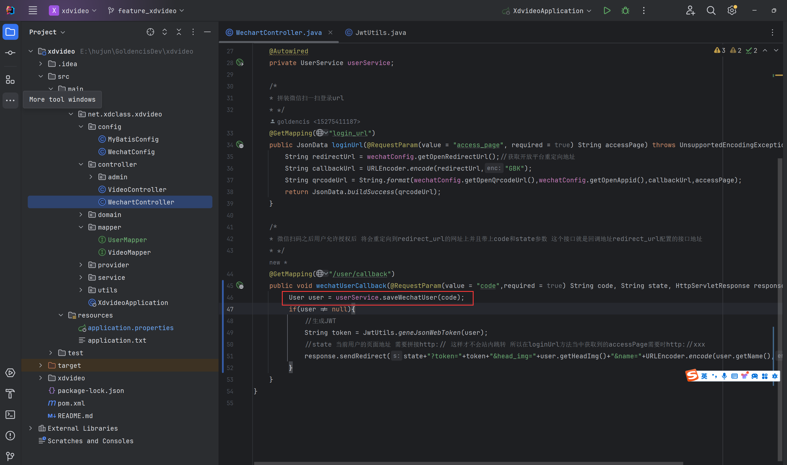Open Project panel options menu

click(193, 32)
